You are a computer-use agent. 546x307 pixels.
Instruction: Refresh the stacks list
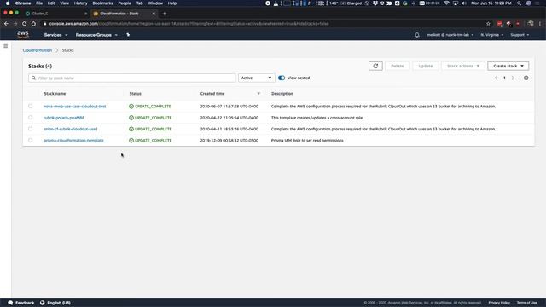pos(375,66)
